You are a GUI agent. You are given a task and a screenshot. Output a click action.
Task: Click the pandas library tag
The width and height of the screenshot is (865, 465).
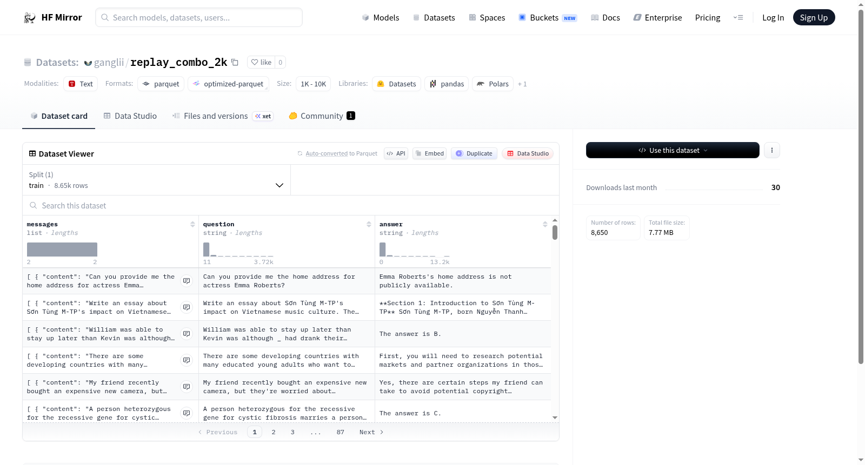click(447, 84)
